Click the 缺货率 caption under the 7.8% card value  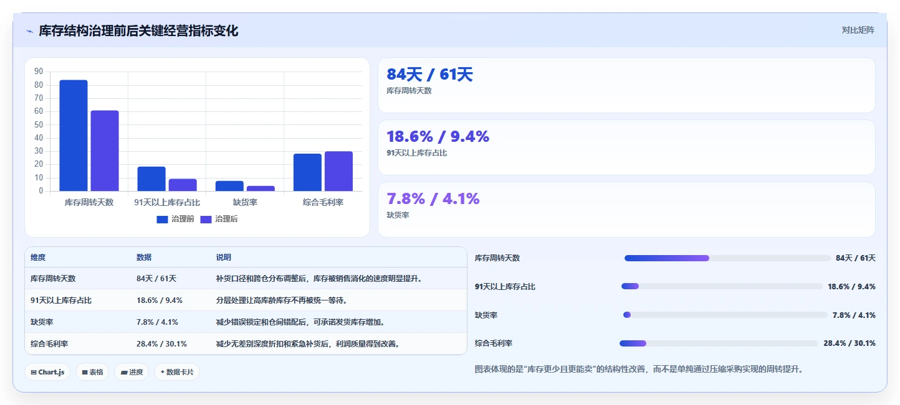[x=398, y=215]
